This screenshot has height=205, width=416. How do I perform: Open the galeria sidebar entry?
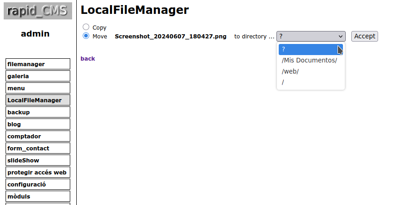(x=38, y=76)
